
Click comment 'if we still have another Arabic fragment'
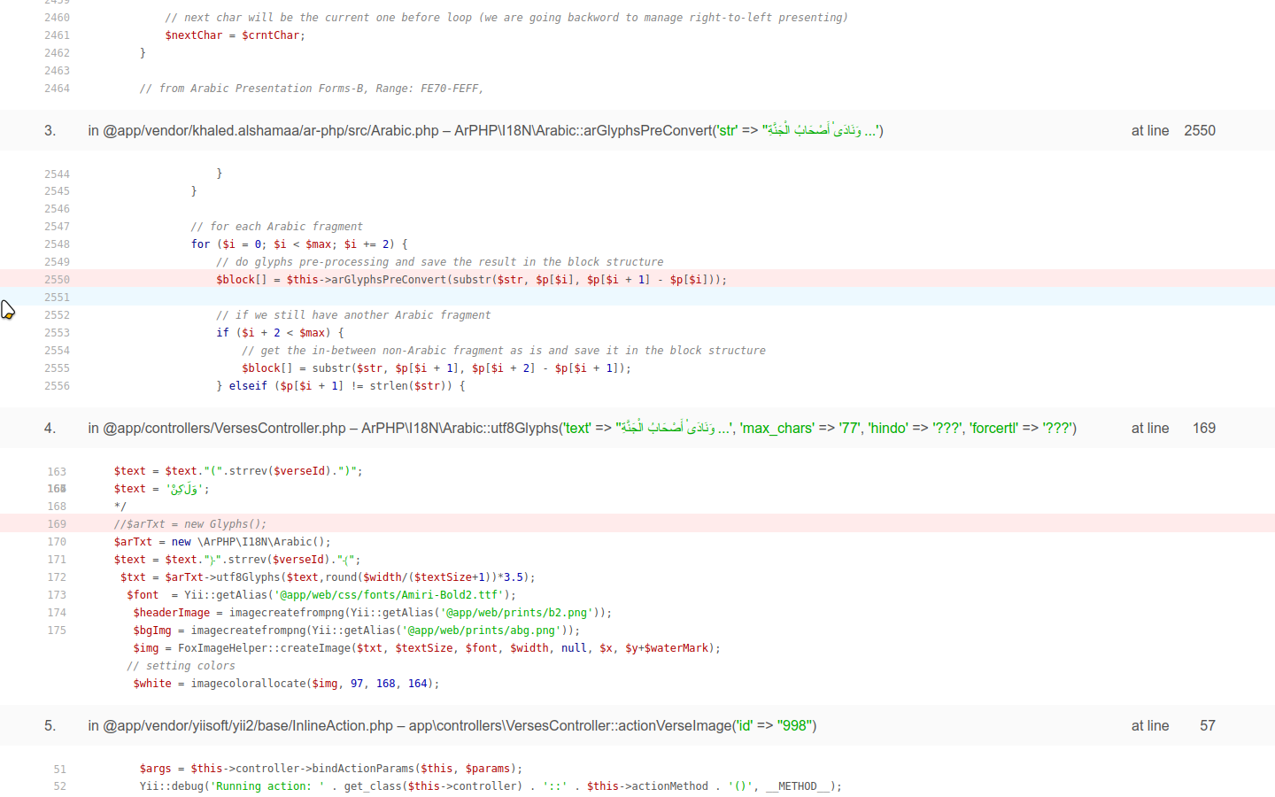pyautogui.click(x=353, y=315)
